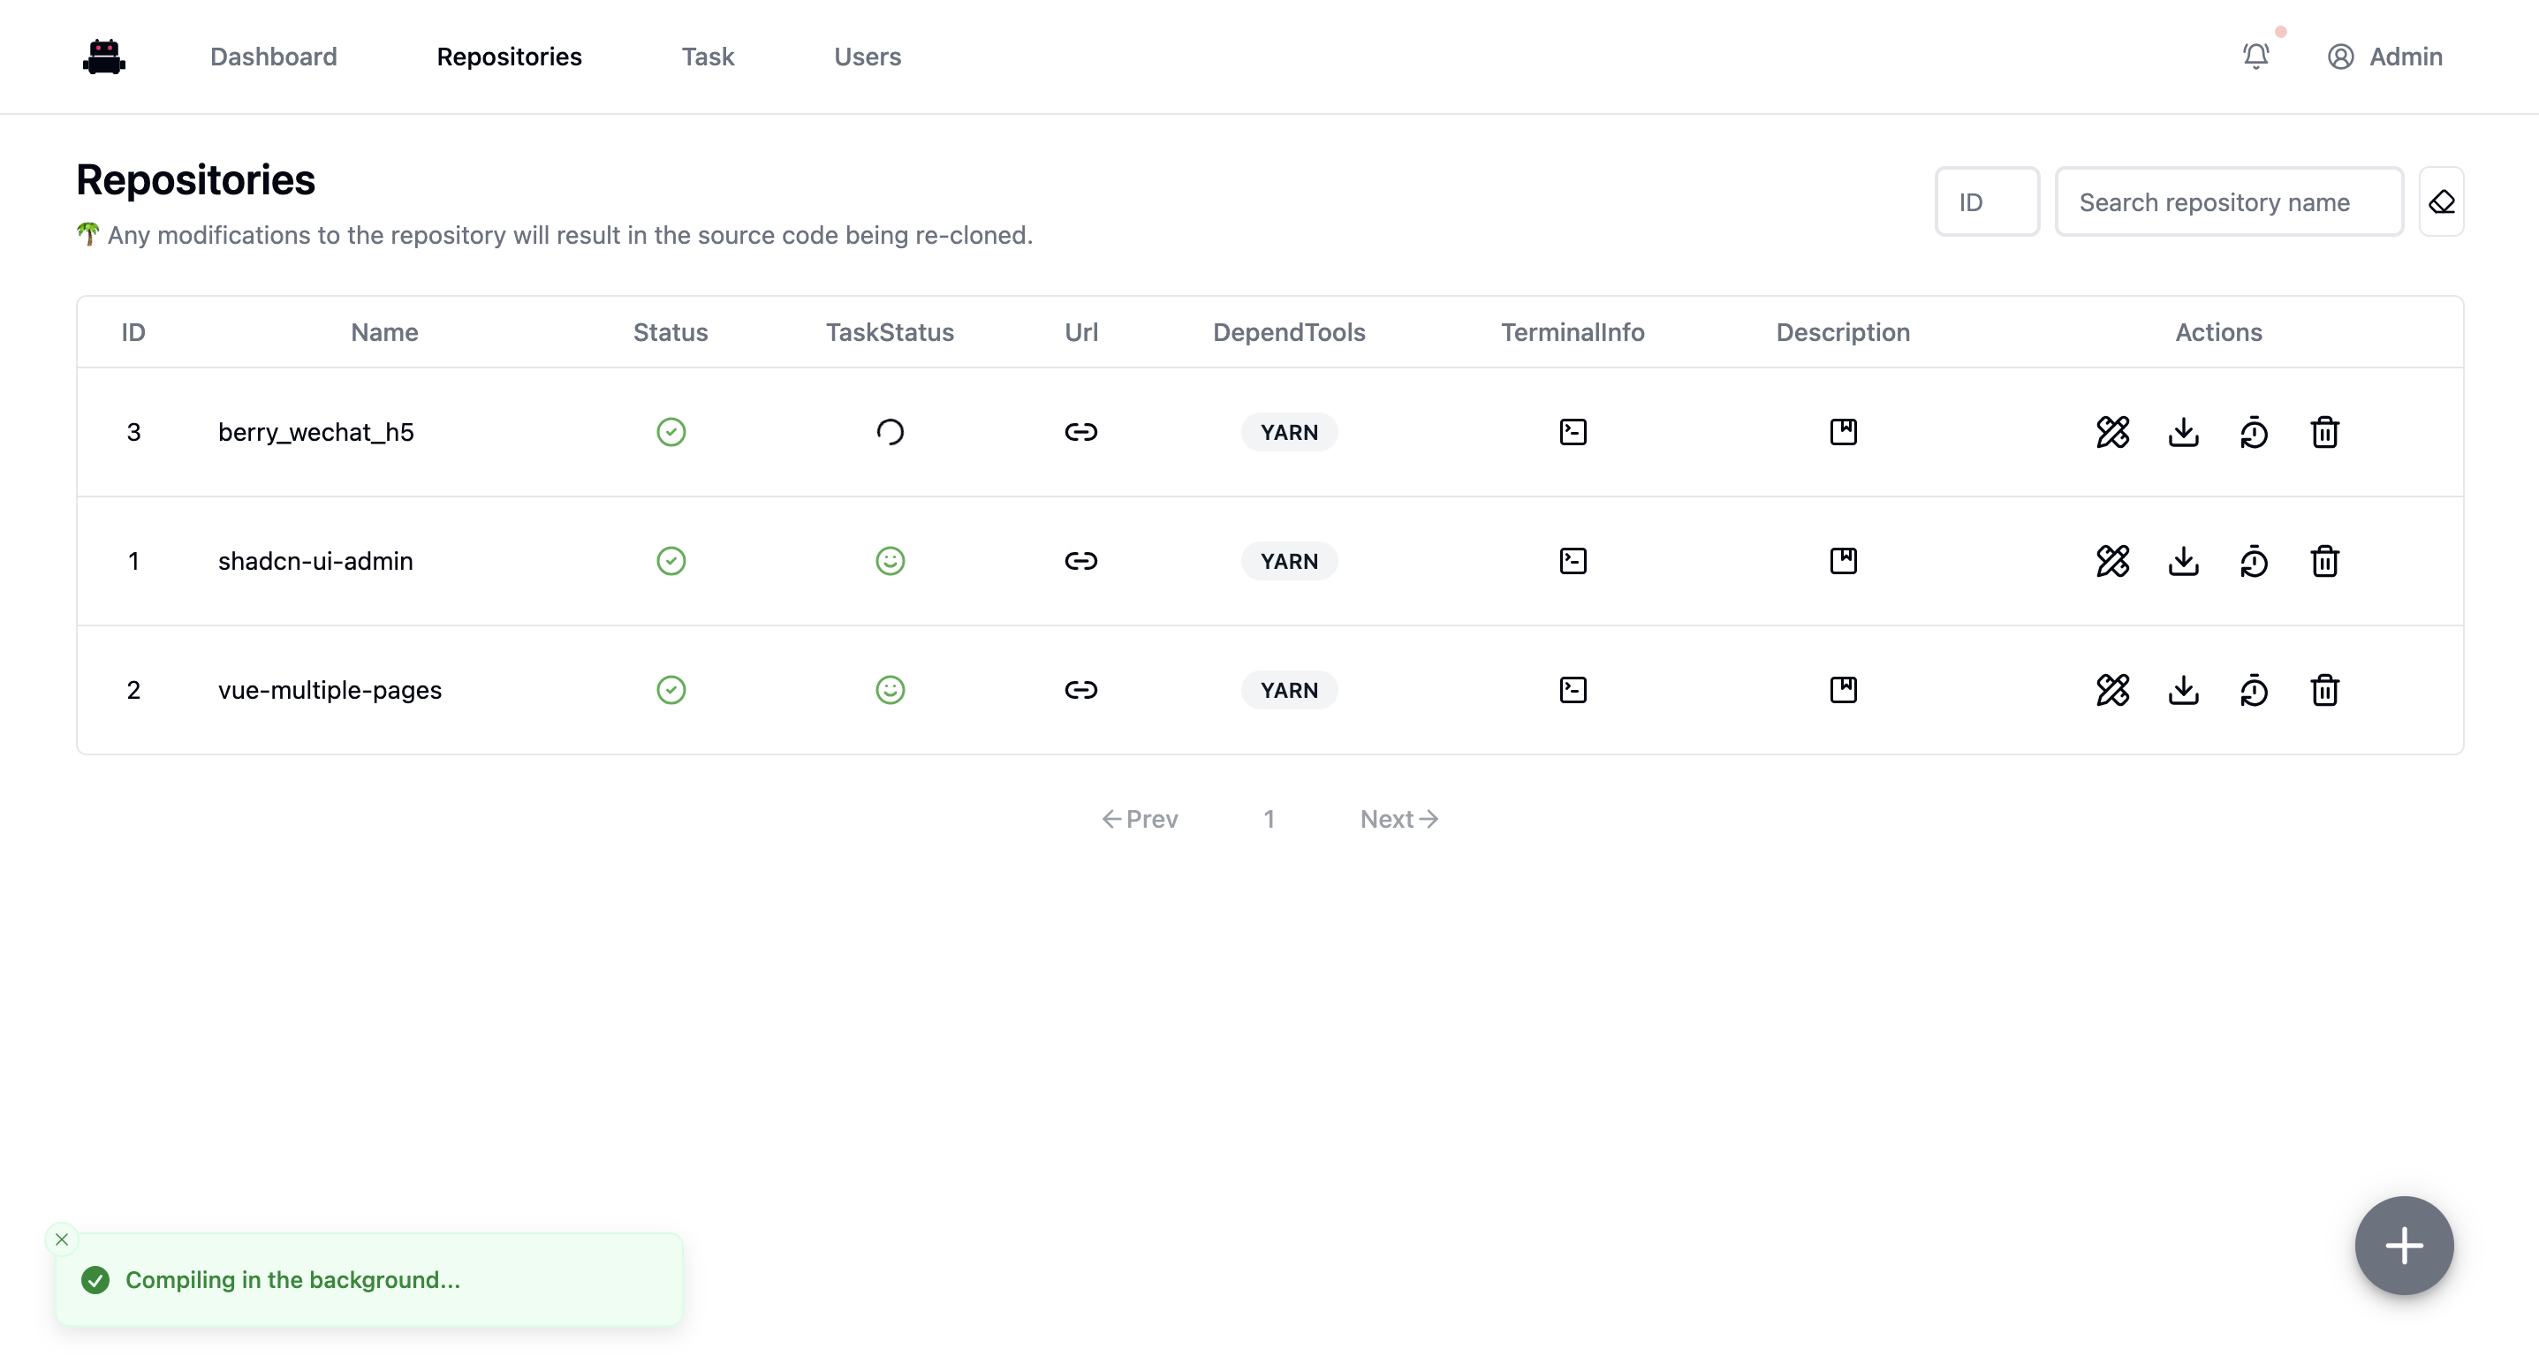Click the Next pagination link
The height and width of the screenshot is (1364, 2539).
(1398, 819)
